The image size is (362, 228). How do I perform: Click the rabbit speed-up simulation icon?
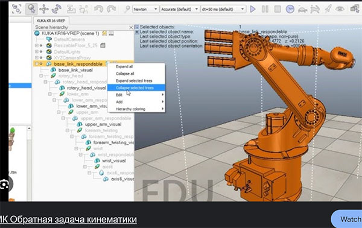coord(315,10)
